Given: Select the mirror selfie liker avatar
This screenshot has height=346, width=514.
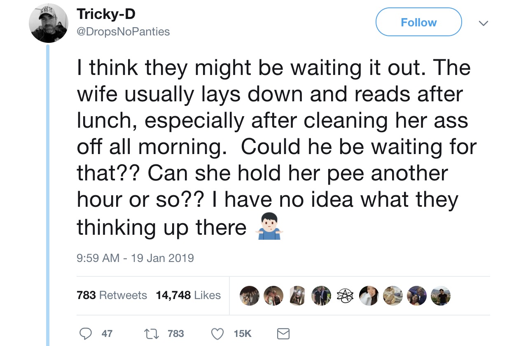Looking at the screenshot, I should 298,296.
